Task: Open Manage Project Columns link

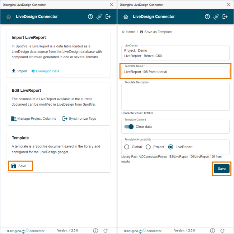Action: (x=37, y=119)
